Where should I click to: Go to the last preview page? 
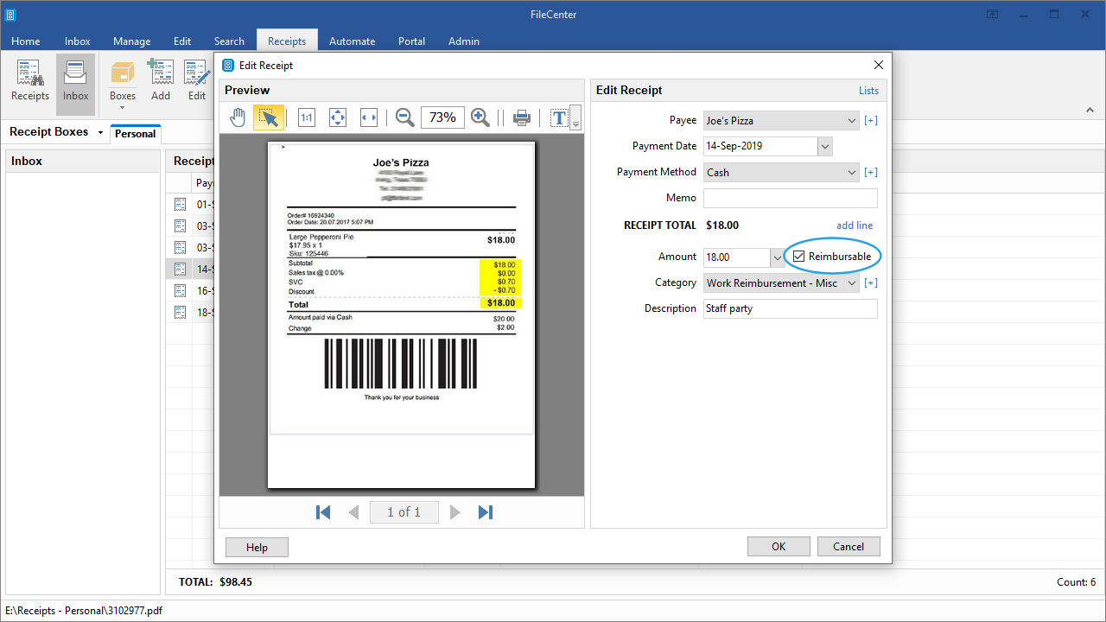(486, 512)
